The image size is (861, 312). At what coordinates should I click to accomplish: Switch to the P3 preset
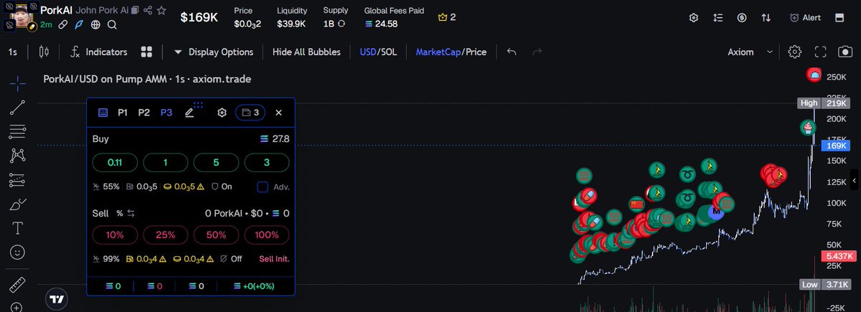[x=166, y=113]
